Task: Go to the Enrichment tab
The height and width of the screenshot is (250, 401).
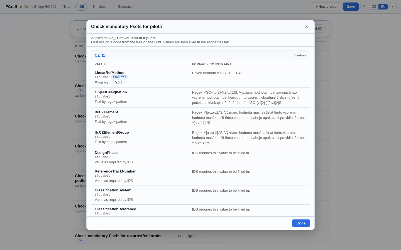Action: point(101,7)
